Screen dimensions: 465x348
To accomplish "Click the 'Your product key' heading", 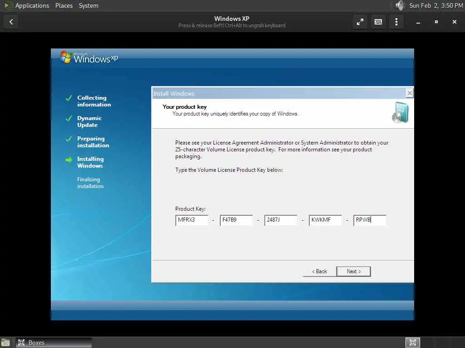I will coord(184,107).
